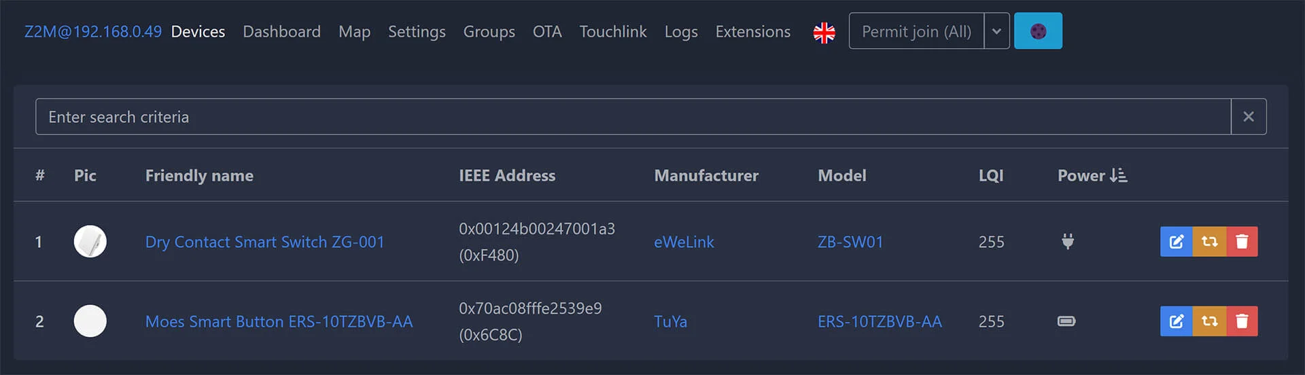Focus the Enter search criteria field

[632, 117]
